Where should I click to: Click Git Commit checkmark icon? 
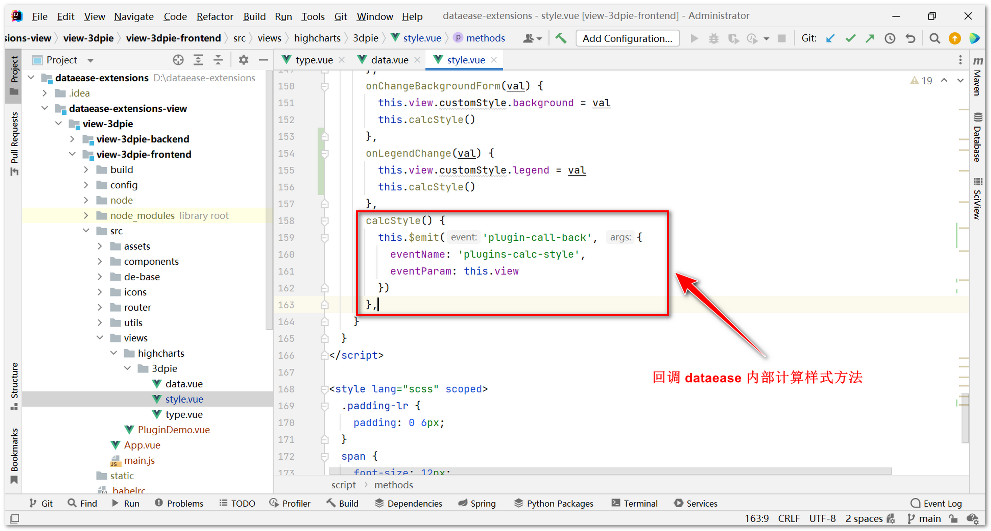pos(850,38)
